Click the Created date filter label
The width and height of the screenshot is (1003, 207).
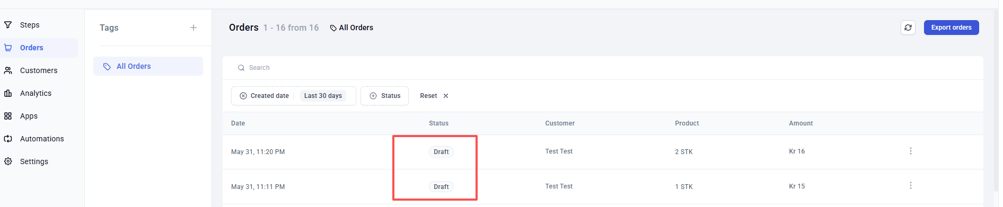[269, 96]
